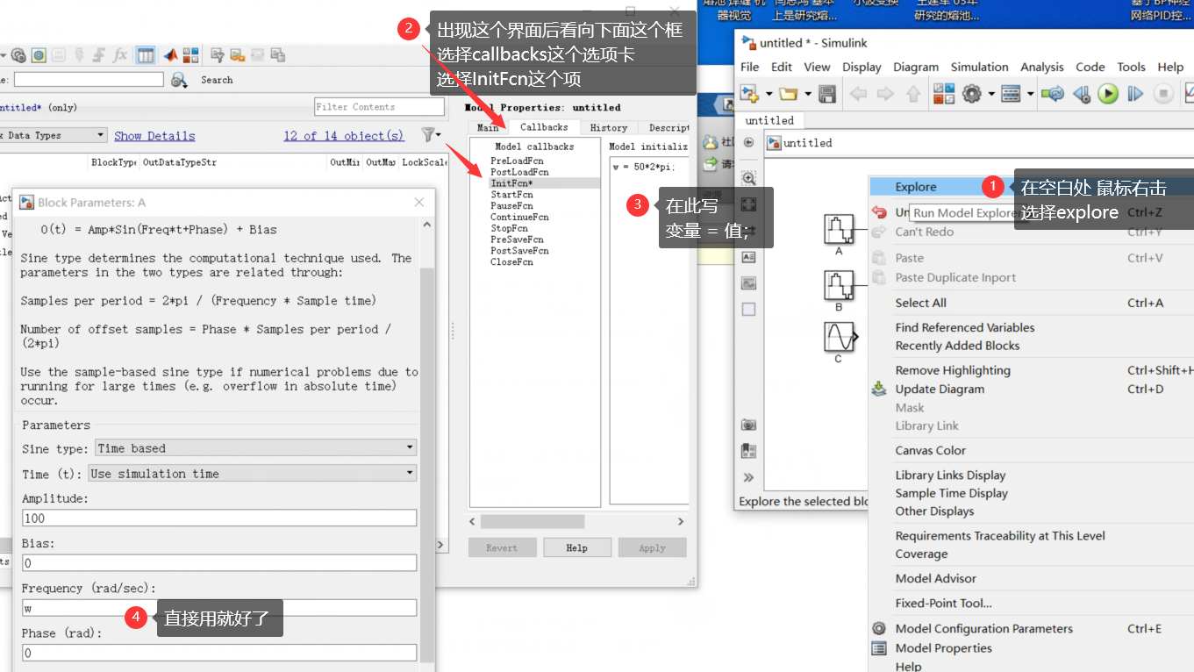
Task: Click the Open folder icon in Simulink
Action: 788,93
